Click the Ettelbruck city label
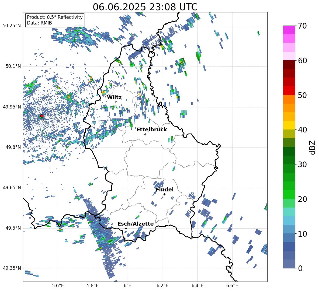This screenshot has height=291, width=319. click(152, 130)
